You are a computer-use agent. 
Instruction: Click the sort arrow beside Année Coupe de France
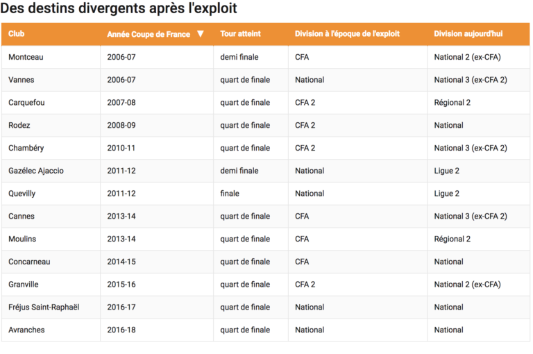pyautogui.click(x=201, y=34)
